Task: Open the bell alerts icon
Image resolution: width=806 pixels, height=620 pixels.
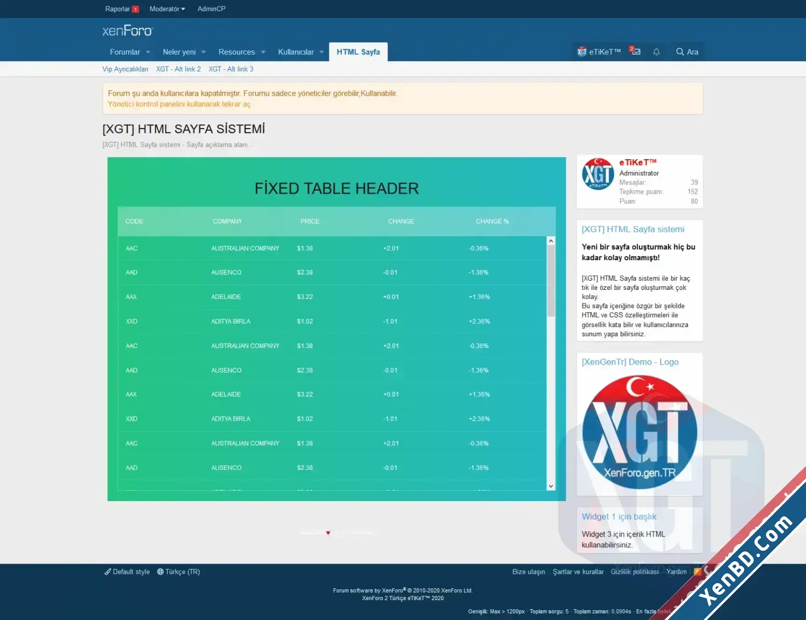Action: (656, 52)
